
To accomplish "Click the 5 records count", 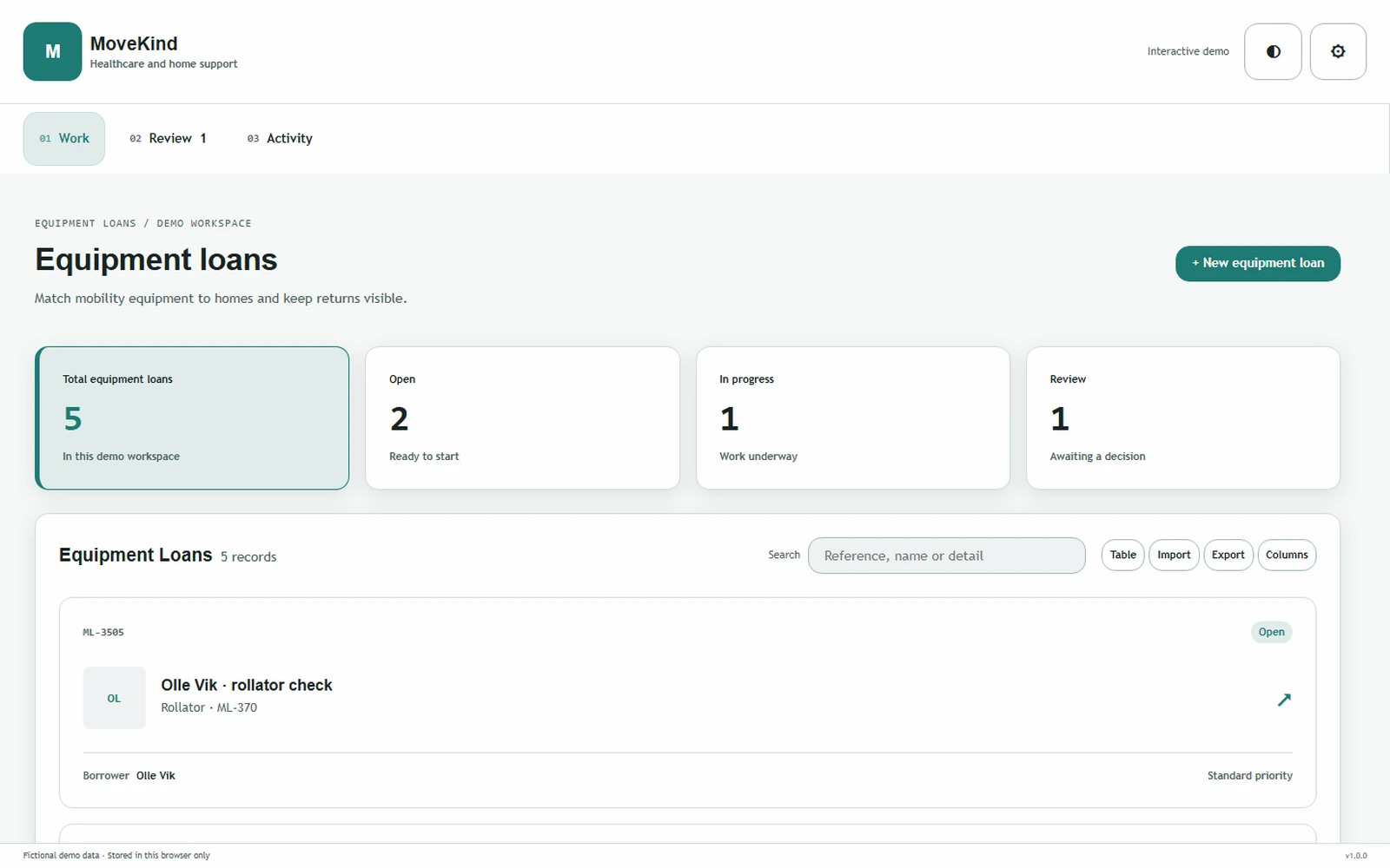I will [x=248, y=557].
